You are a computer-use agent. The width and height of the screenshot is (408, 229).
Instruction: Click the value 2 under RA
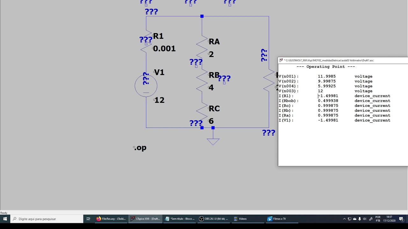coord(211,54)
